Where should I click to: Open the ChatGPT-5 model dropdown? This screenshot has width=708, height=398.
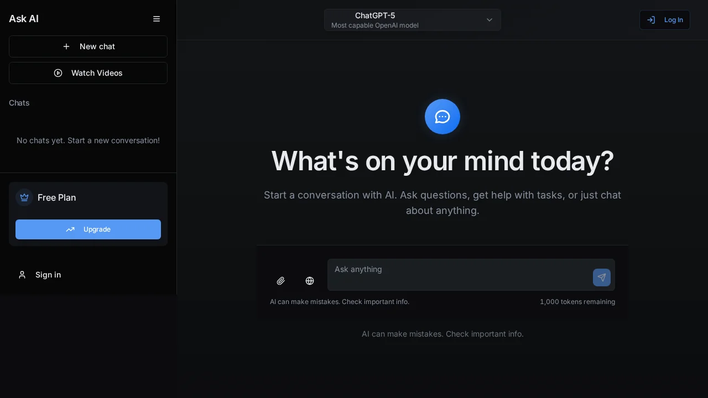pos(412,20)
